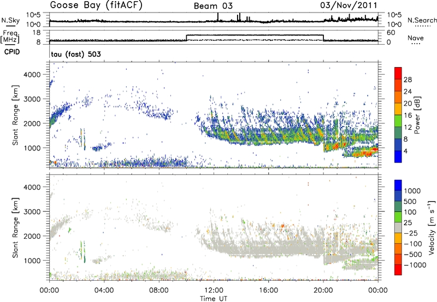Click the 16:00 time tick label
437x302 pixels.
click(268, 291)
